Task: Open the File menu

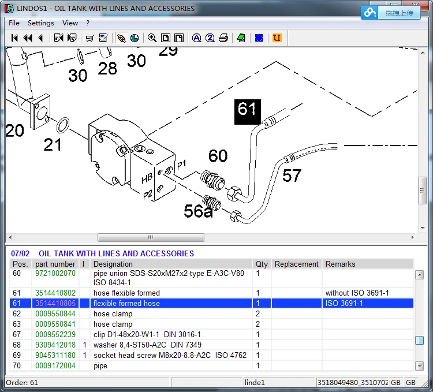Action: [14, 23]
